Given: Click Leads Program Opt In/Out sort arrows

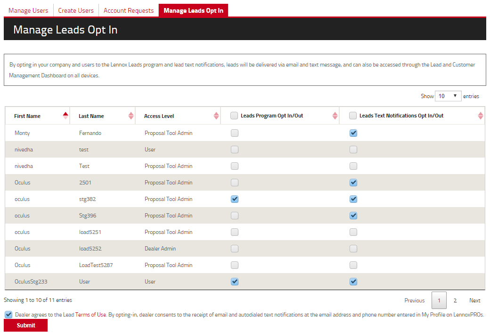Looking at the screenshot, I should 335,116.
